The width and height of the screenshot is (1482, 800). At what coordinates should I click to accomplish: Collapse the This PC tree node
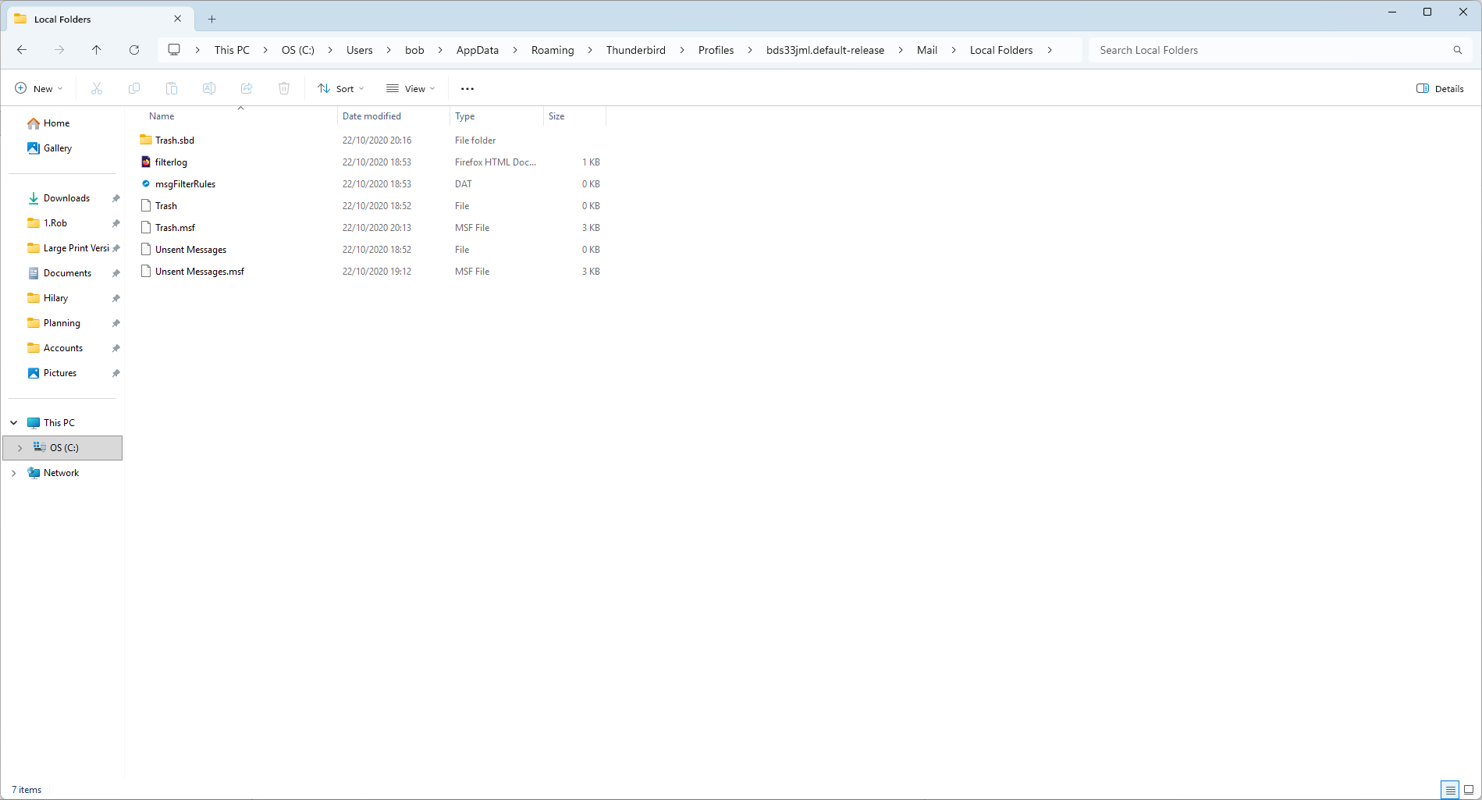pyautogui.click(x=14, y=423)
